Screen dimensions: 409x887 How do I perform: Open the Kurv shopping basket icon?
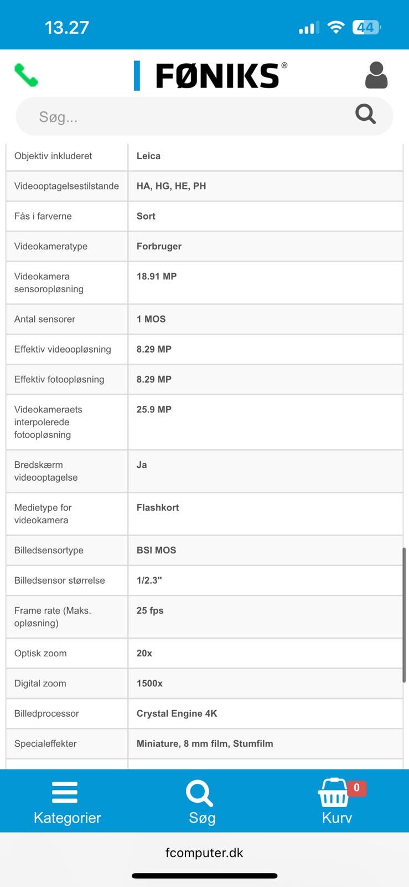[333, 793]
